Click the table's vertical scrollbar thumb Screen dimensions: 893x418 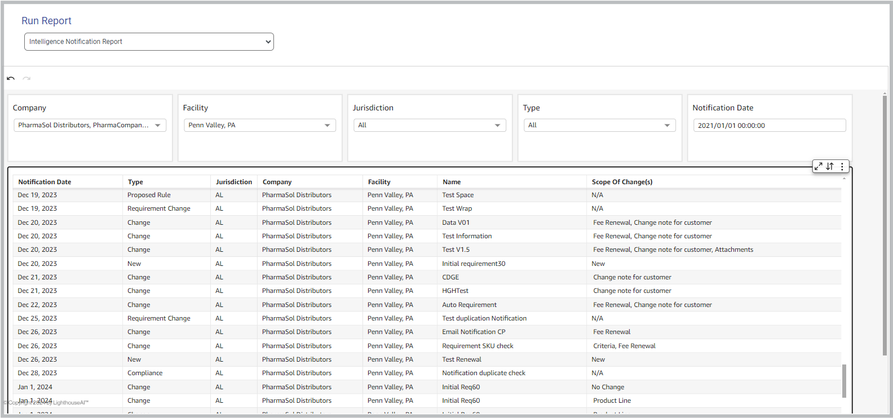[x=844, y=381]
